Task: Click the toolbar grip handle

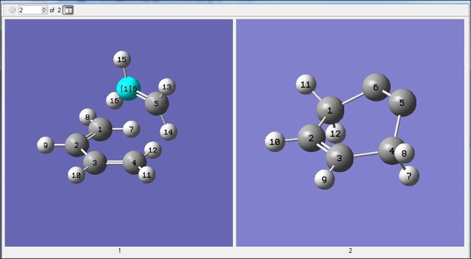Action: click(x=5, y=10)
